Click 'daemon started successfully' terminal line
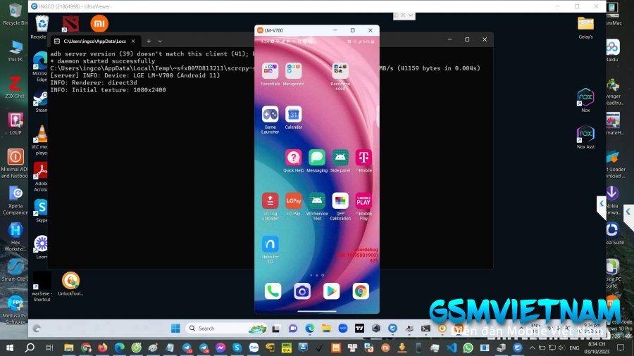Image resolution: width=634 pixels, height=356 pixels. tap(102, 61)
